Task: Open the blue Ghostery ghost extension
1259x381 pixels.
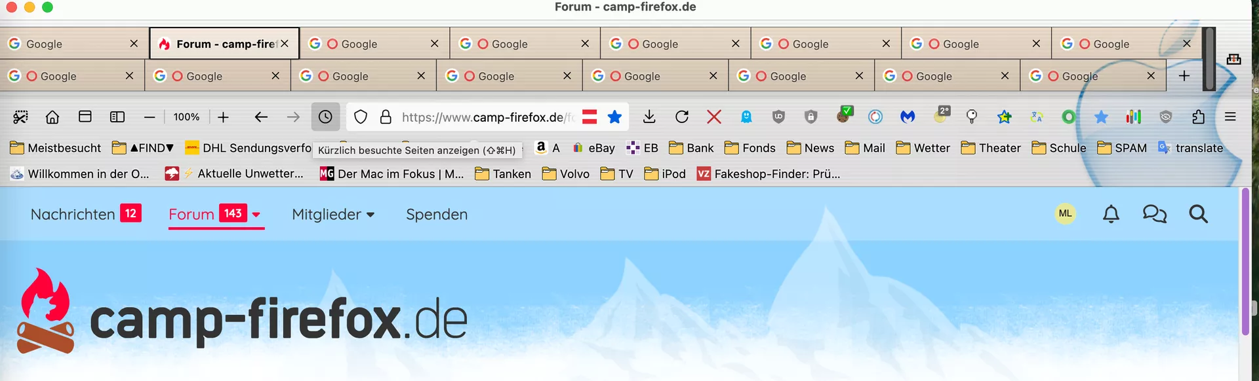Action: (746, 117)
